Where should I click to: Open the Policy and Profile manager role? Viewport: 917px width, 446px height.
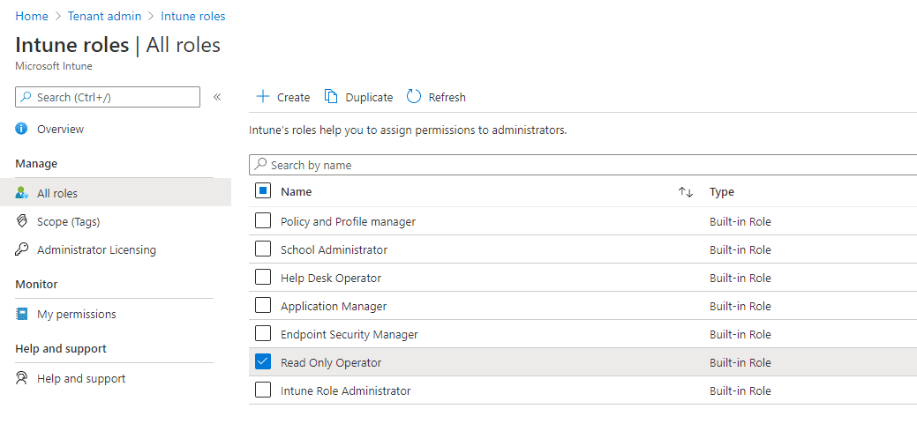coord(348,222)
